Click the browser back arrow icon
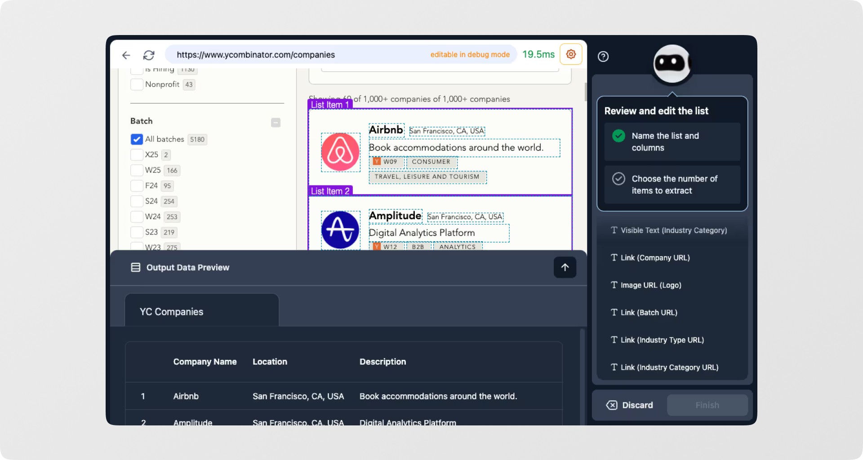 [126, 55]
